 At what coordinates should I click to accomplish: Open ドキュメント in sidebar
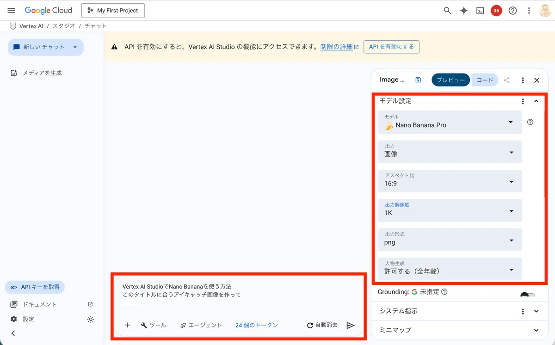coord(51,304)
